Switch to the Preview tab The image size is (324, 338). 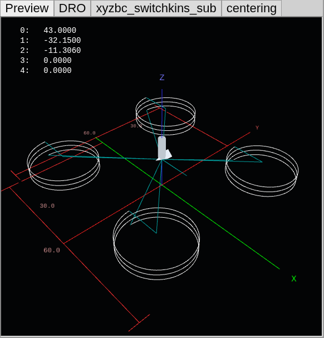(x=27, y=8)
